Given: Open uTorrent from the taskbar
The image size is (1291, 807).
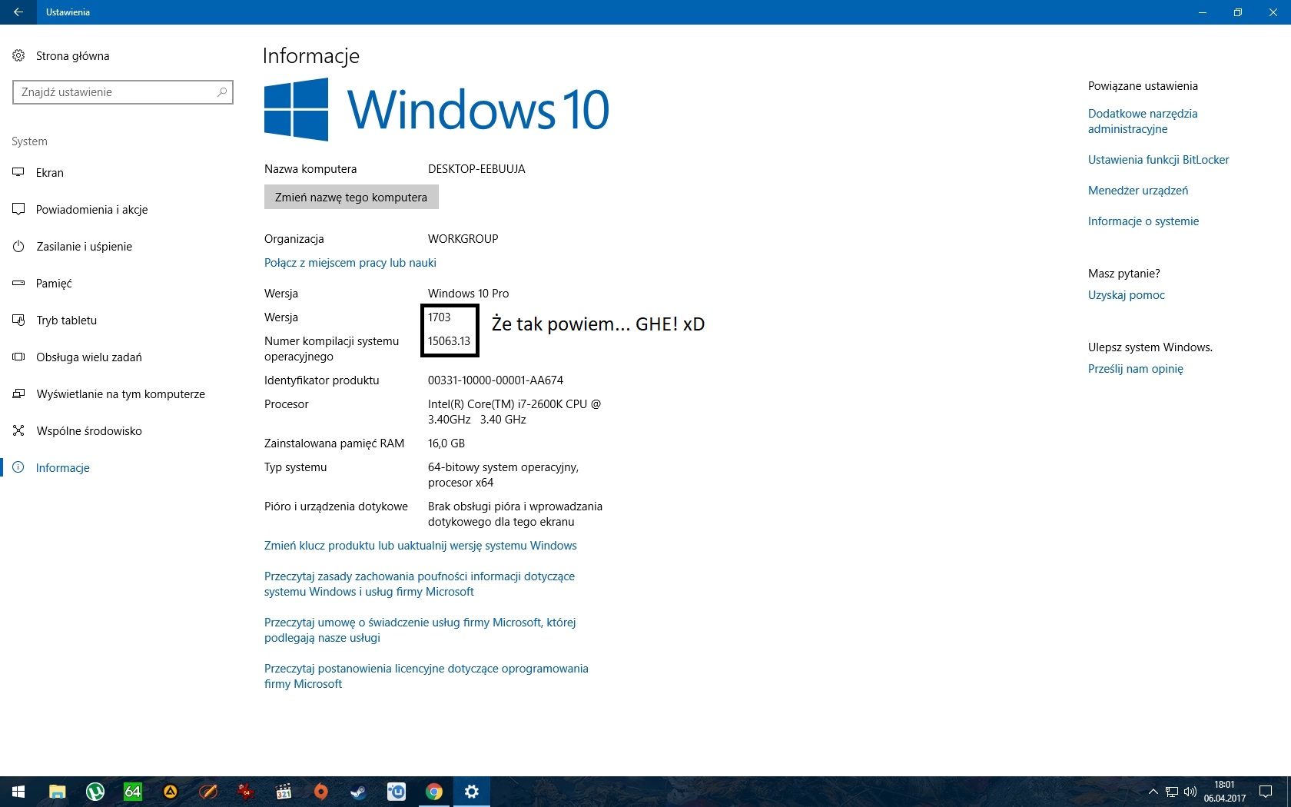Looking at the screenshot, I should (x=95, y=792).
